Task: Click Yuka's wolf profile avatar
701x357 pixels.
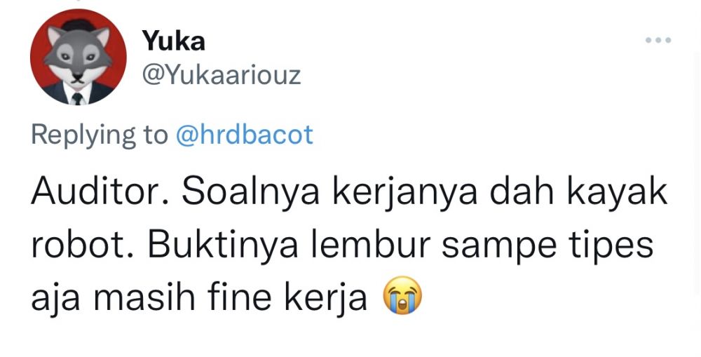Action: coord(79,58)
